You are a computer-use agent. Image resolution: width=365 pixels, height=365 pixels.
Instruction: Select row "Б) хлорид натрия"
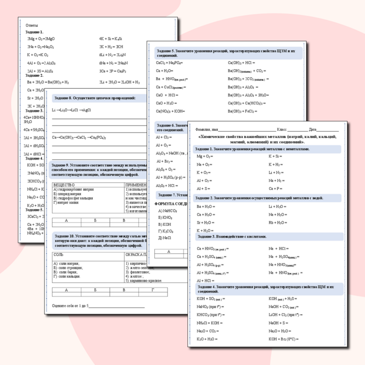[x=67, y=194]
